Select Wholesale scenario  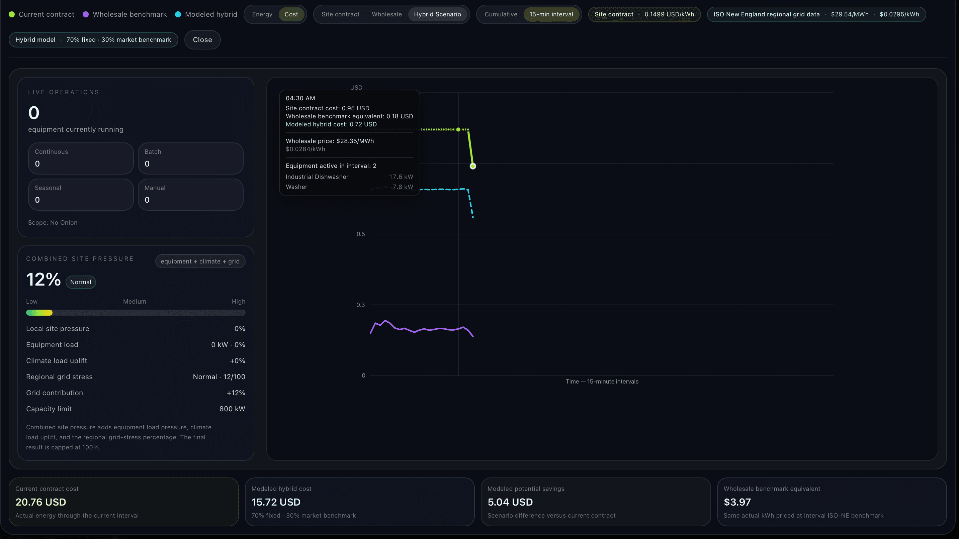pos(386,14)
